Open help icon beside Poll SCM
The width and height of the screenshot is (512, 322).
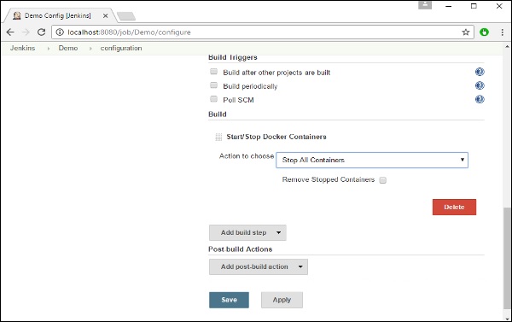coord(480,99)
